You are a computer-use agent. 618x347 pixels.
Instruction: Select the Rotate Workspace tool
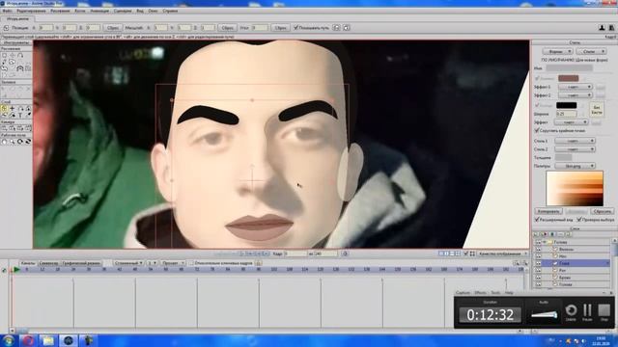pyautogui.click(x=20, y=142)
